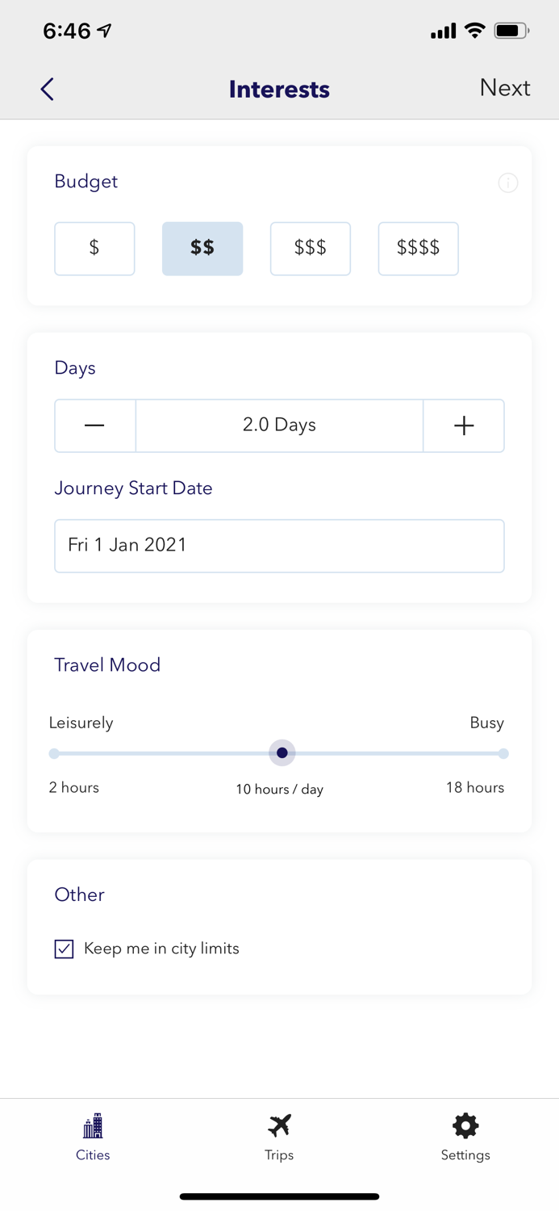View Budget info via the info icon
559x1211 pixels.
click(508, 183)
